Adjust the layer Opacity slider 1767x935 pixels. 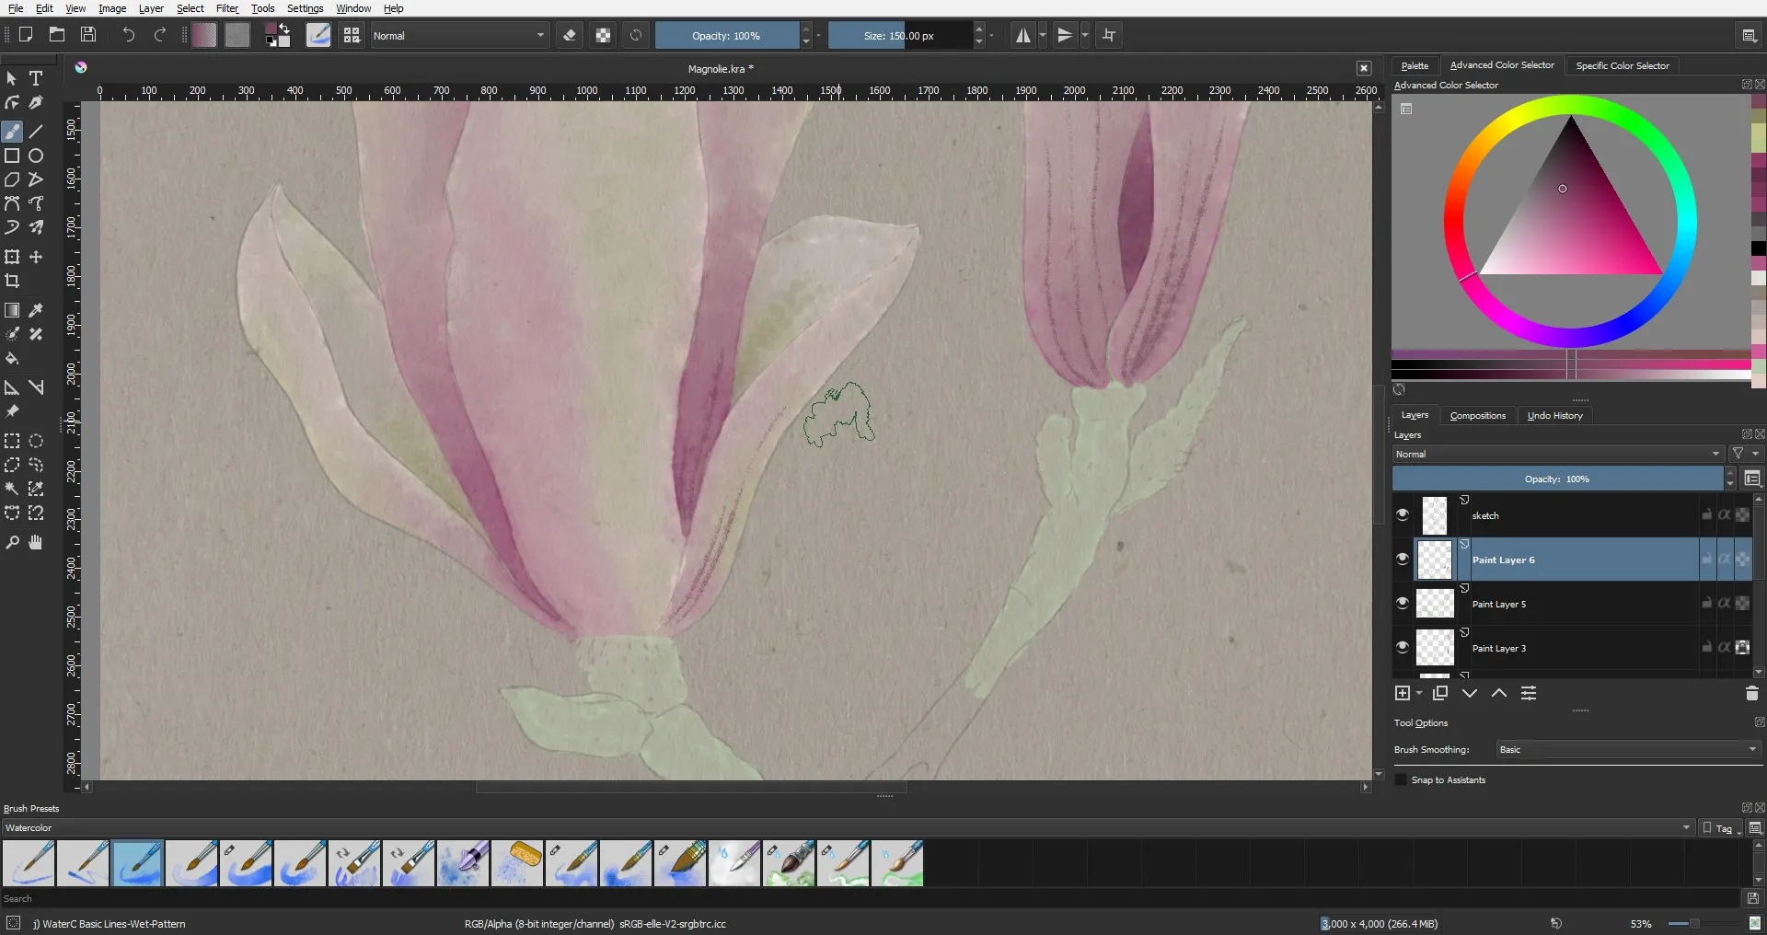point(1556,479)
